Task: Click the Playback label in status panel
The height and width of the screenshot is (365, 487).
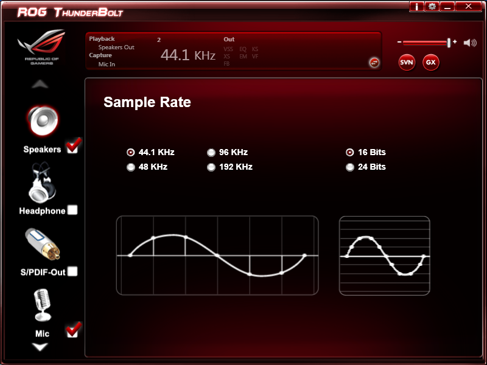Action: coord(102,39)
